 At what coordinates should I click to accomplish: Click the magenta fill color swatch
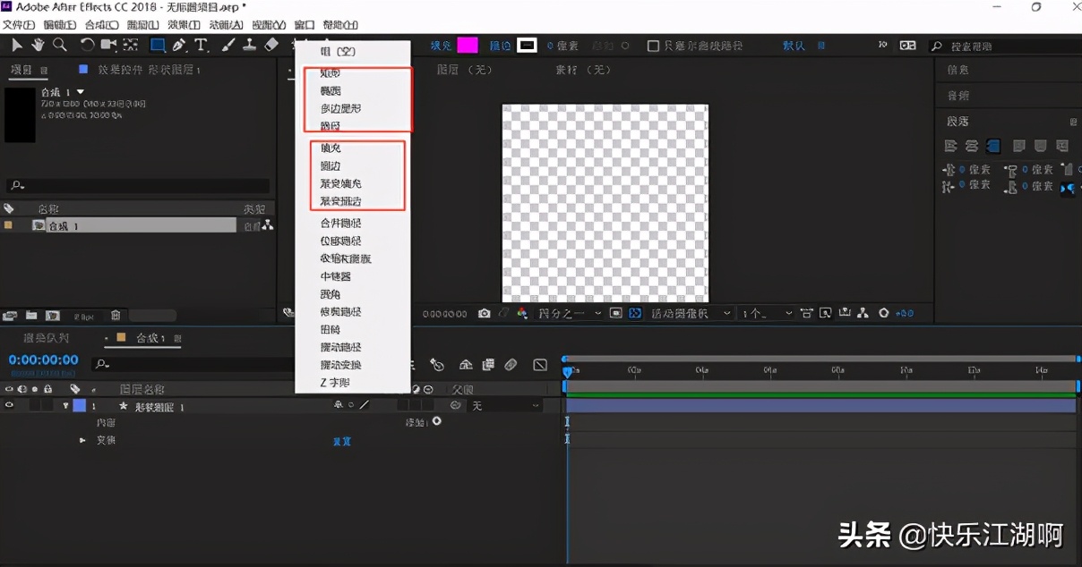(x=468, y=45)
